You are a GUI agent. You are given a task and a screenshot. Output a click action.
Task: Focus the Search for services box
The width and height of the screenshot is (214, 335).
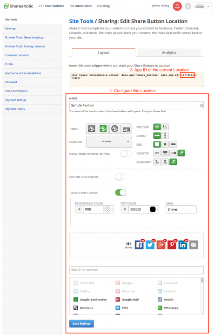[x=136, y=270]
